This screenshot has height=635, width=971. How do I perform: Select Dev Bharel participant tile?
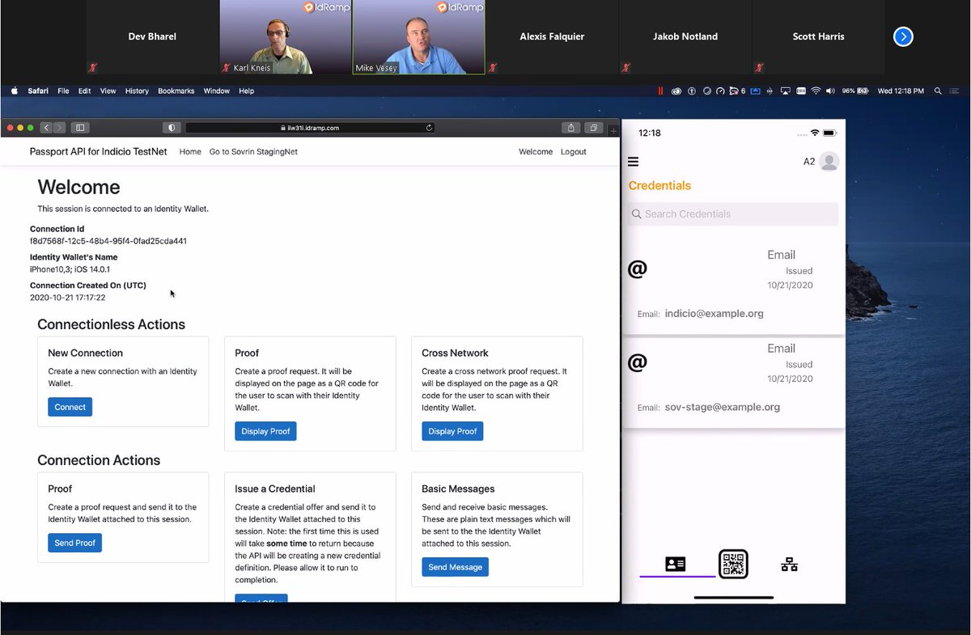point(152,37)
